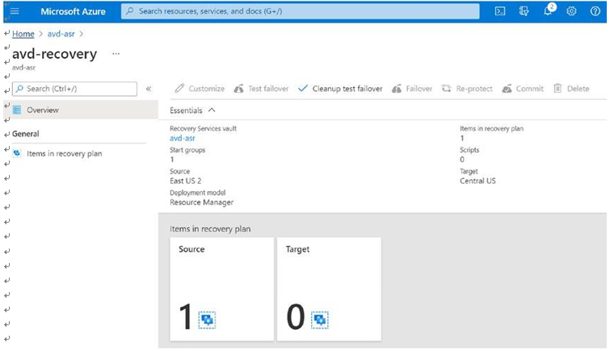Open the avd-asr Recovery Services vault link

tap(183, 138)
